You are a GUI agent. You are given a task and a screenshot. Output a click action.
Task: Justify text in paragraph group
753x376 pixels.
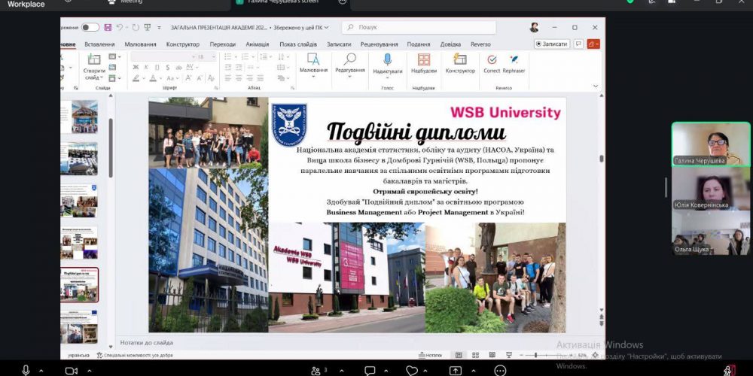click(x=260, y=77)
